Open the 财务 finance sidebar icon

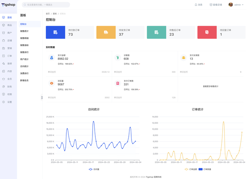pyautogui.click(x=4, y=87)
